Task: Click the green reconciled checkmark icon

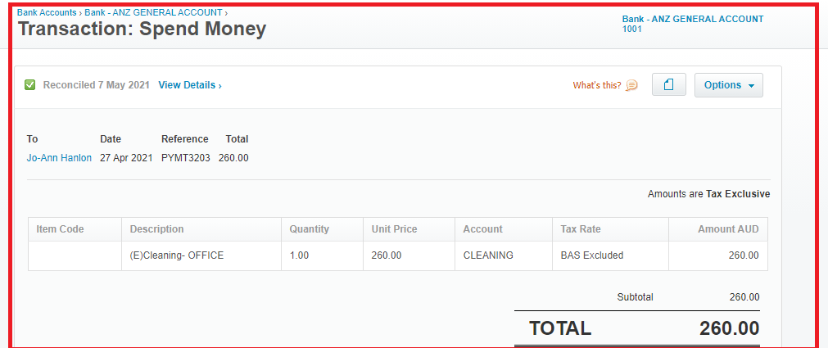Action: click(30, 85)
